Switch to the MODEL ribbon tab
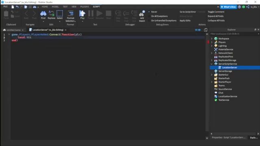The height and width of the screenshot is (146, 260). click(x=55, y=6)
